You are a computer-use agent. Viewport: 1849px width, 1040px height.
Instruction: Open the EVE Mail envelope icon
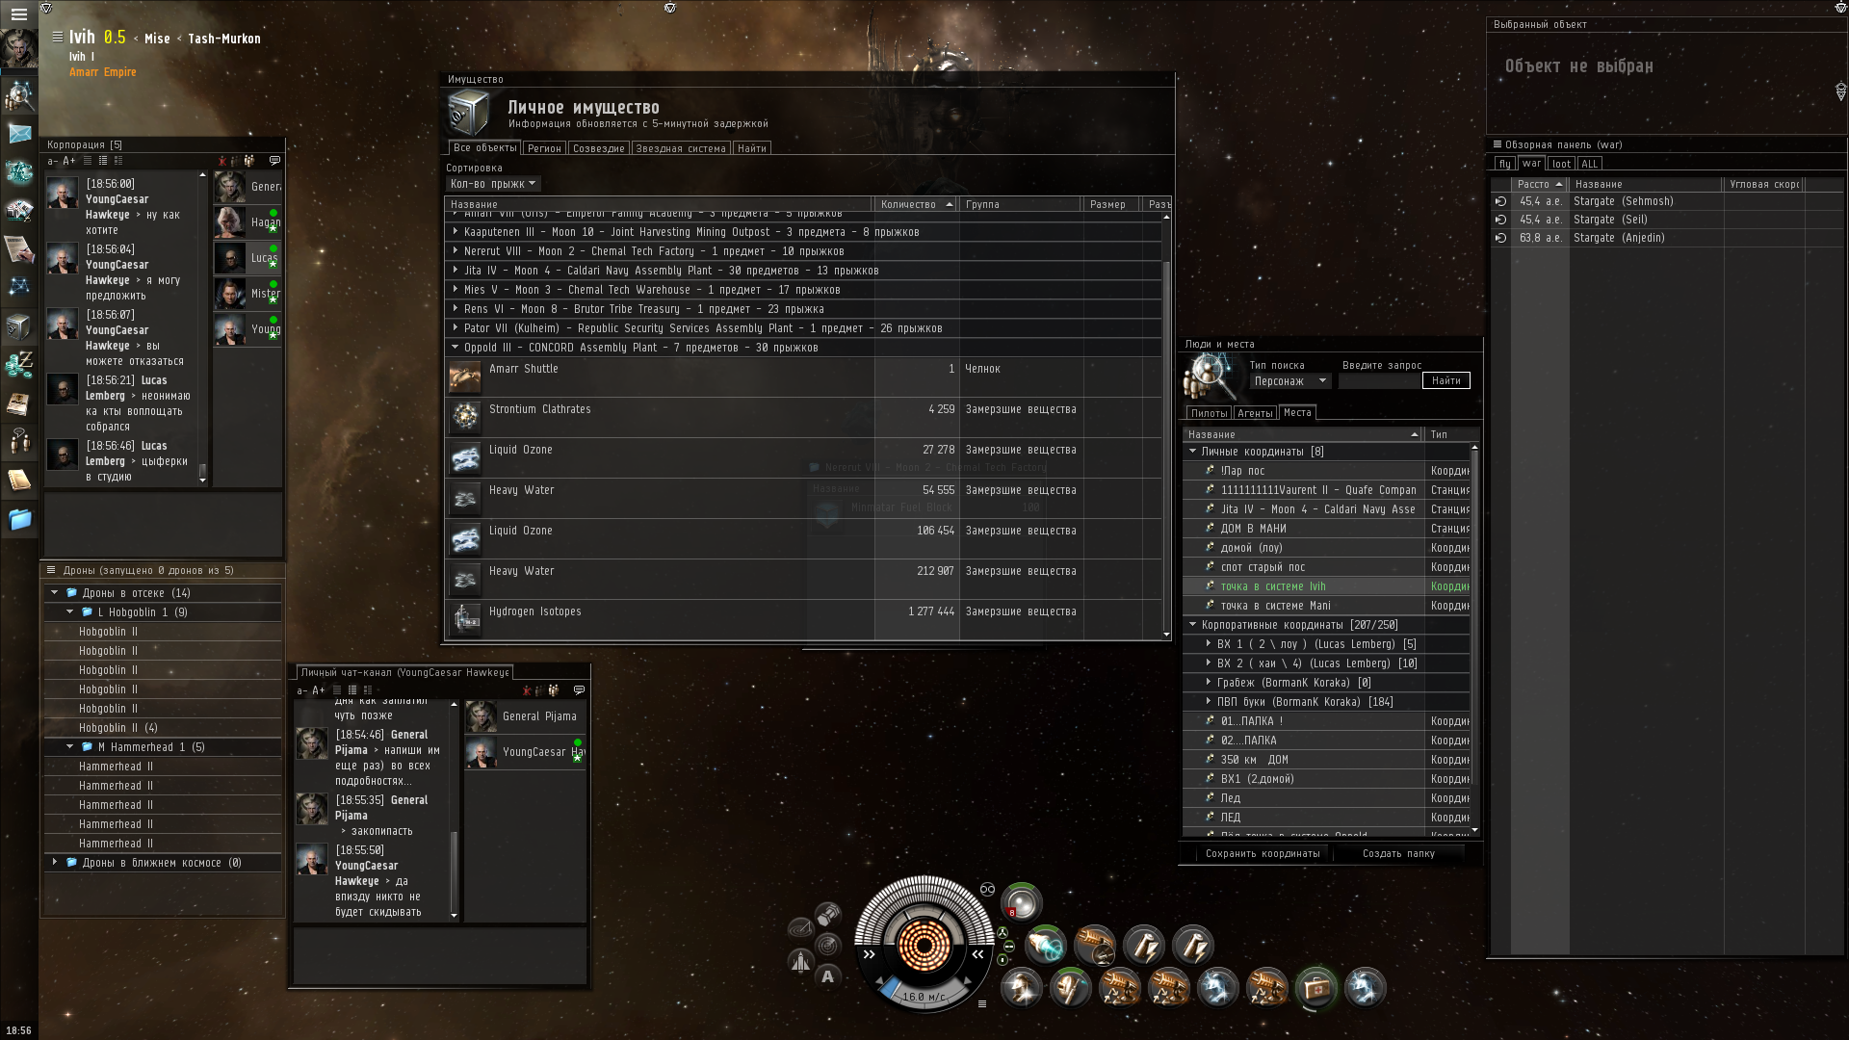19,133
